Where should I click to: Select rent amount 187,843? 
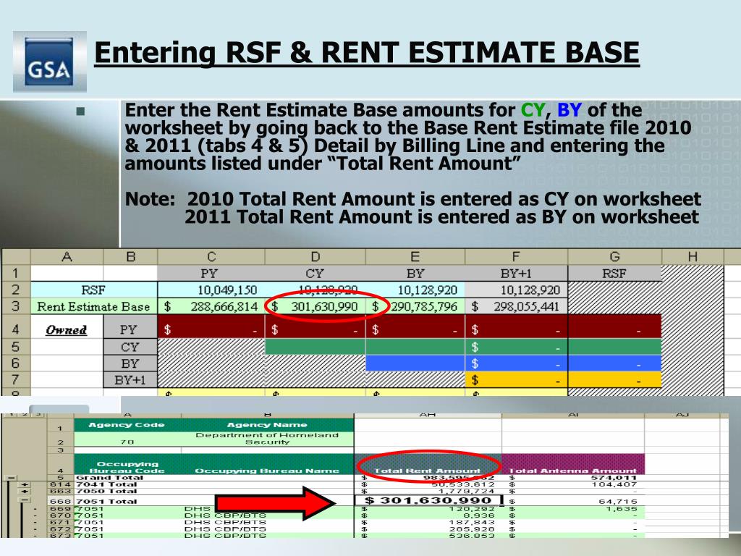tap(472, 523)
